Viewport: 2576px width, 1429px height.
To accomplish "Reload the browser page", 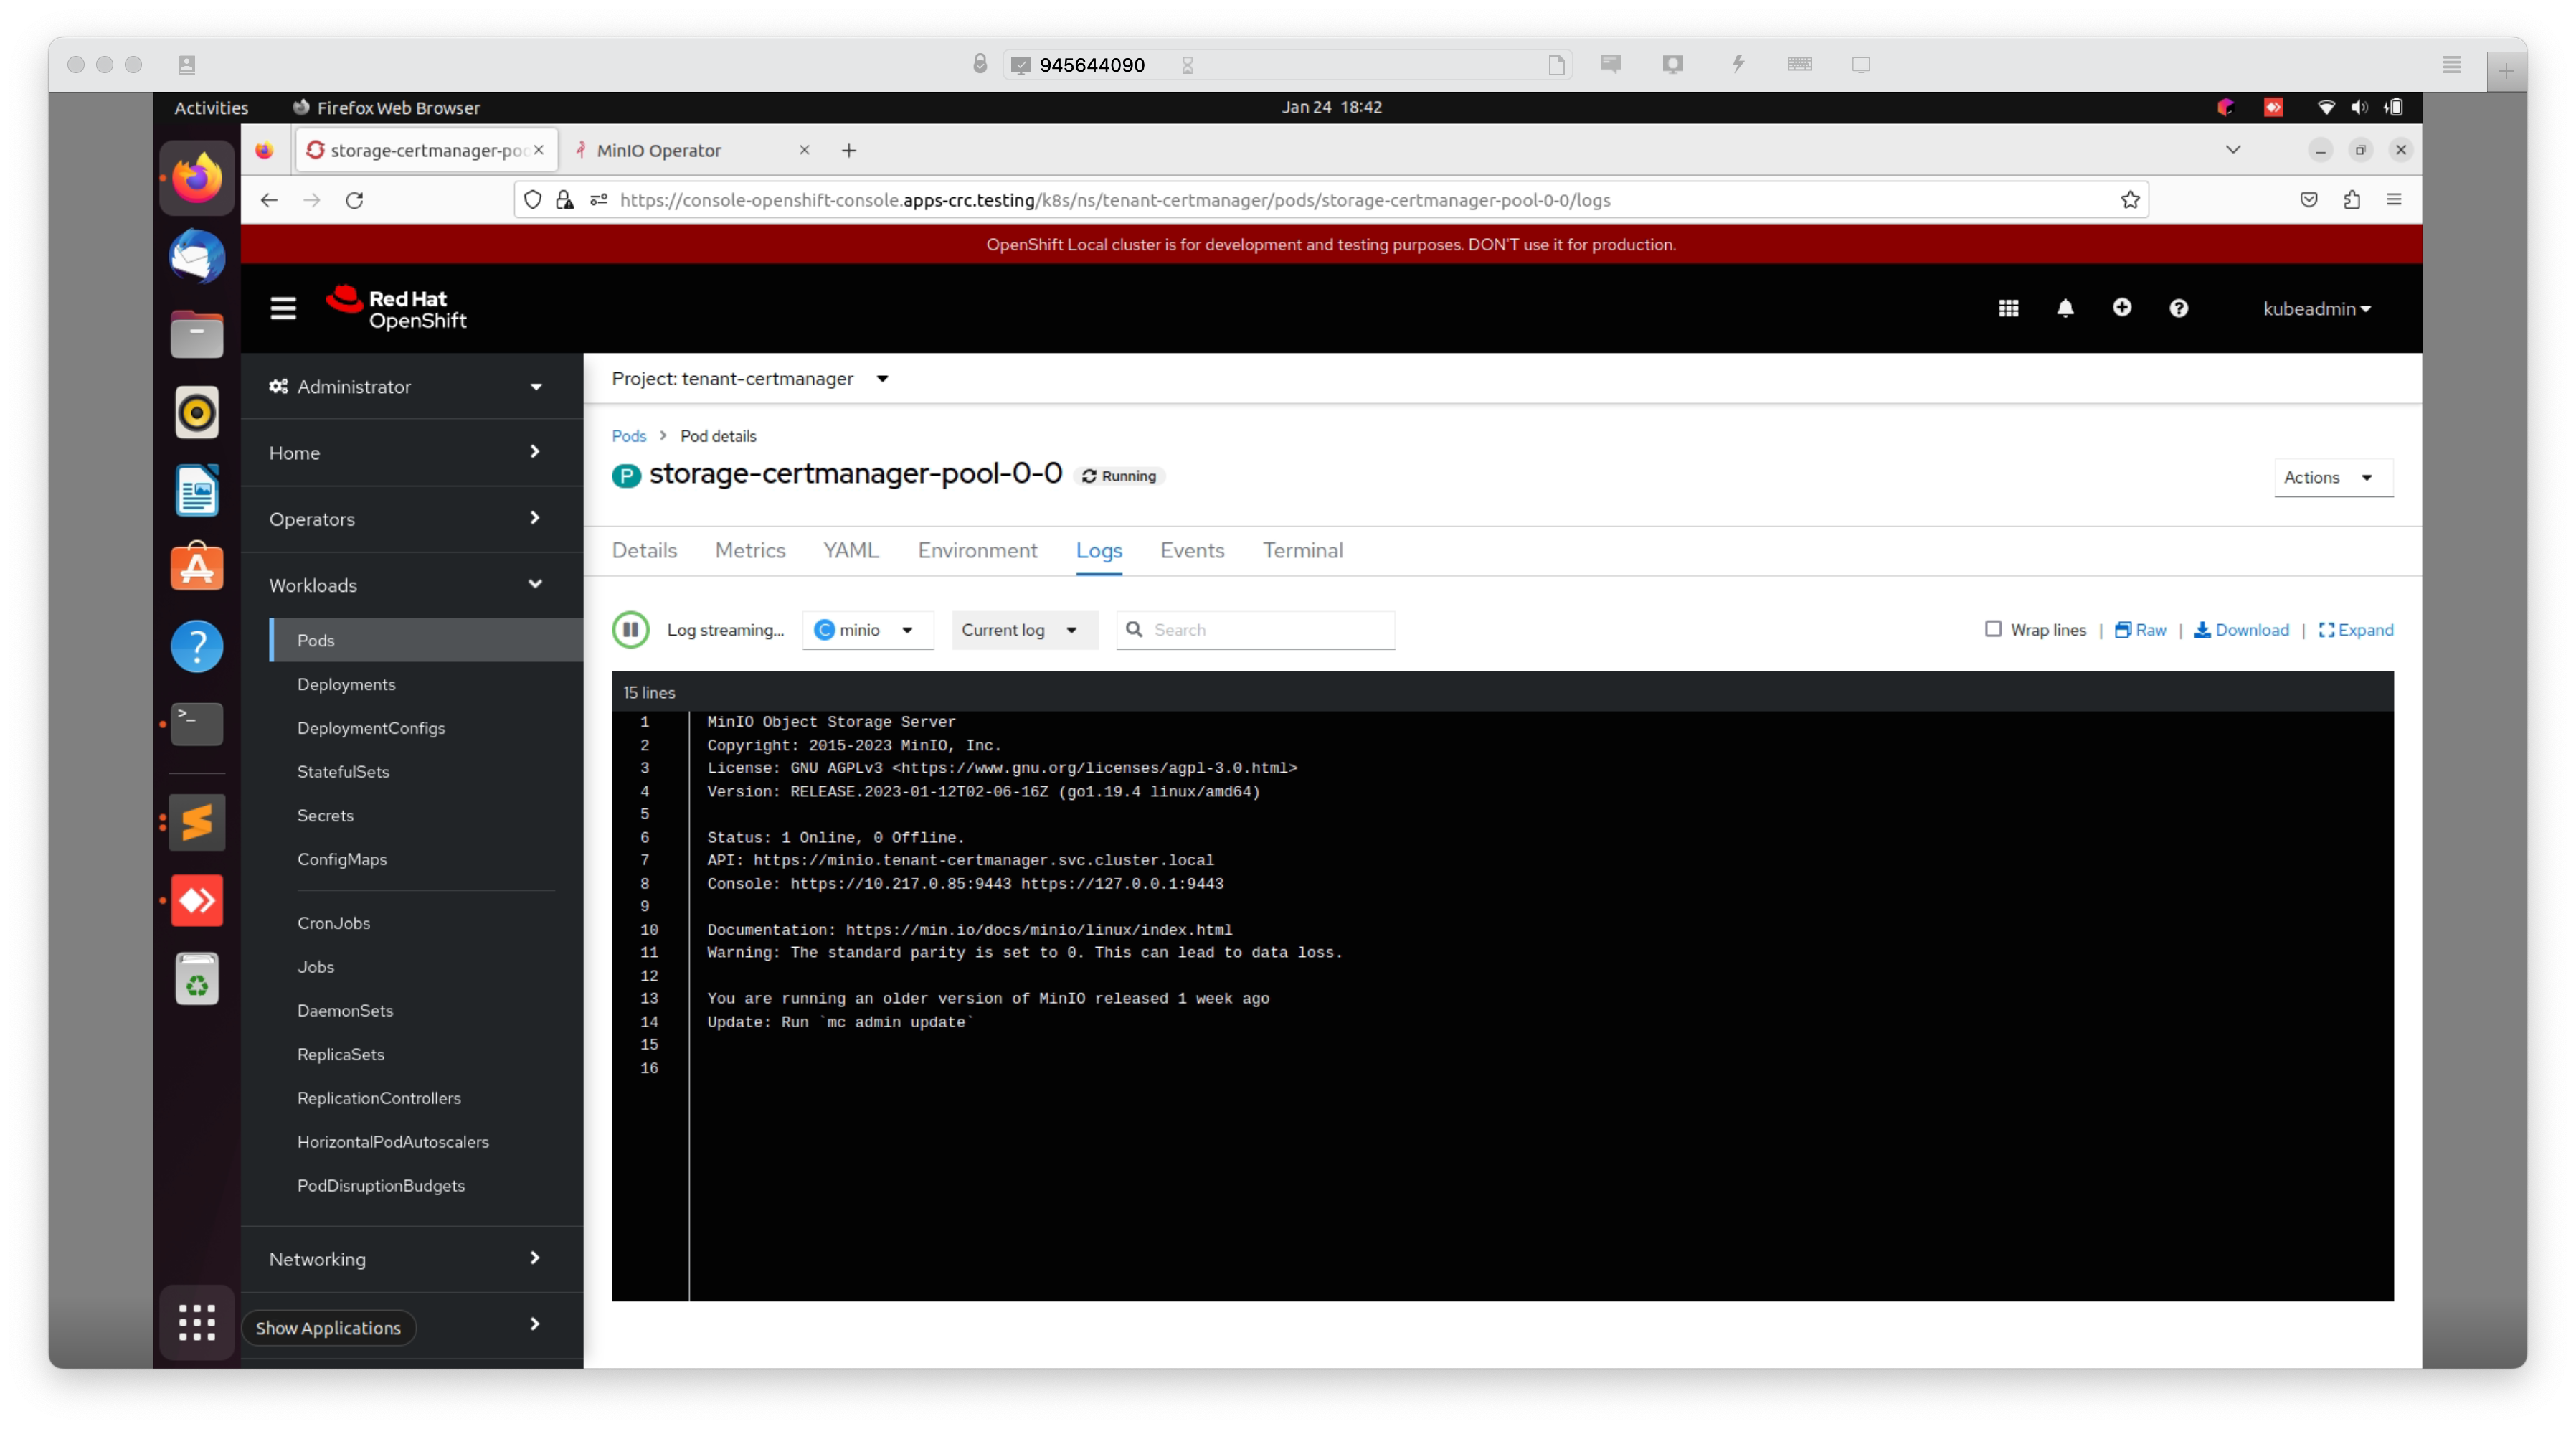I will click(x=354, y=200).
